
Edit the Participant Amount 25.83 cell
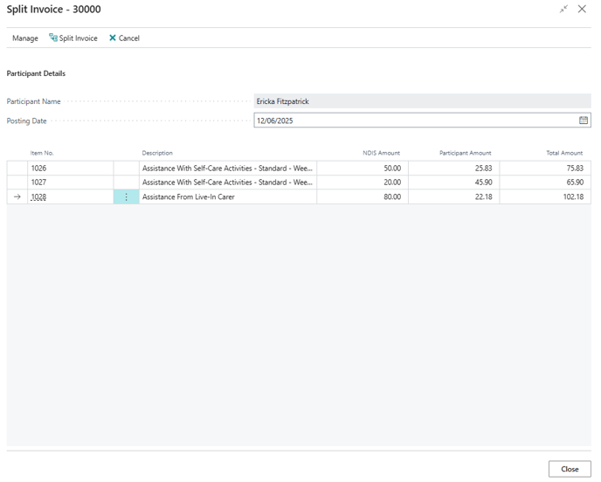pyautogui.click(x=452, y=169)
